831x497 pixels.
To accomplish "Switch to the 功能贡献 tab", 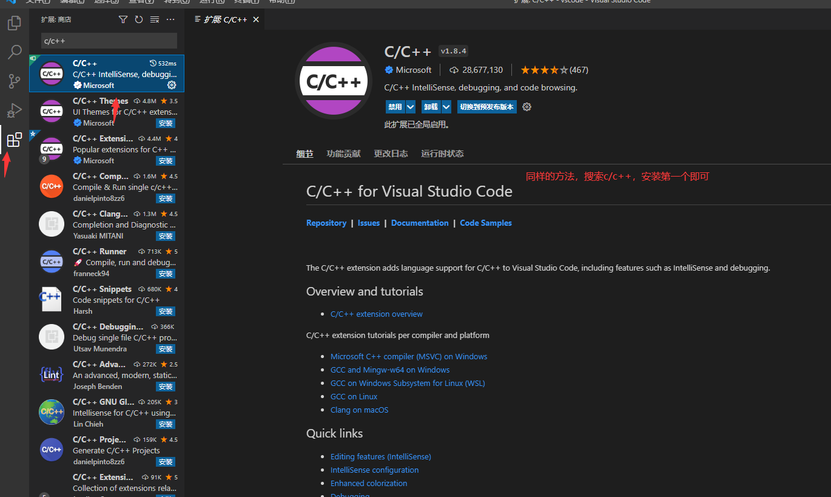I will tap(343, 154).
